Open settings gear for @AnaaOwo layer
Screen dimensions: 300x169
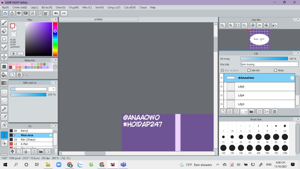click(292, 78)
